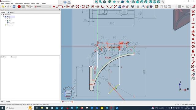Start macro recording with red circle
Viewport: 196px width, 110px height.
[x=19, y=7]
